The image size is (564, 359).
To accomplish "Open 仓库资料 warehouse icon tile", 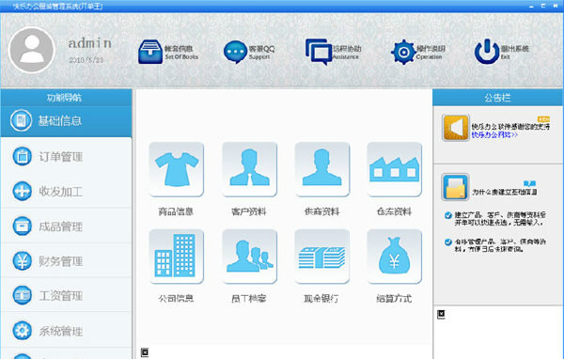I will 394,169.
